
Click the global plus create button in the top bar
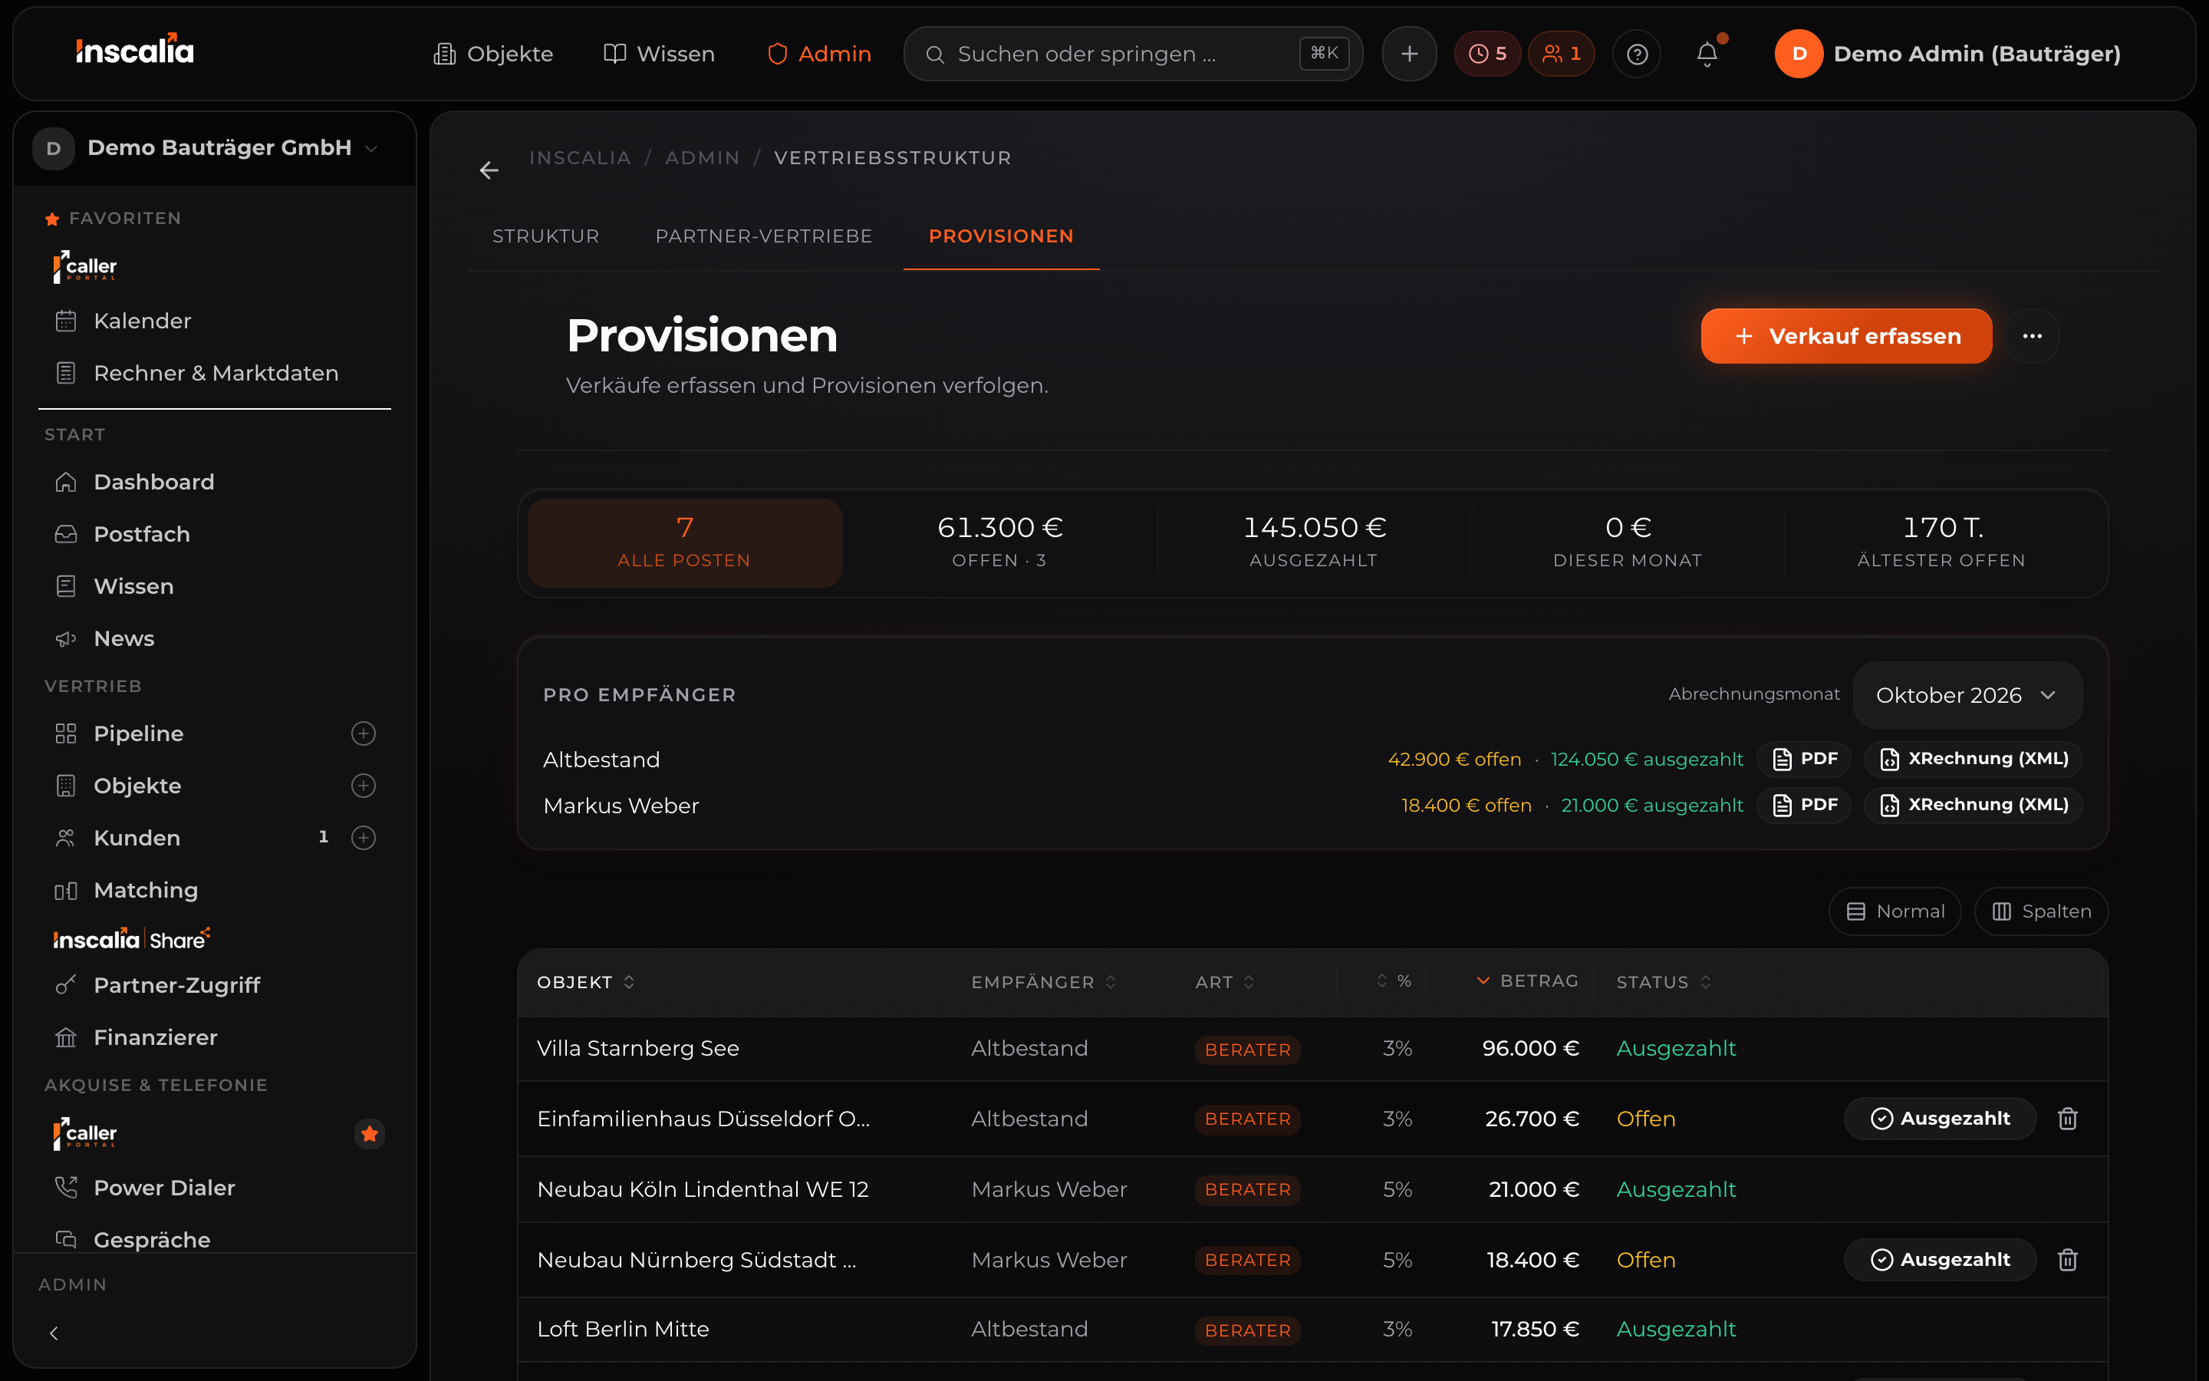pos(1409,54)
